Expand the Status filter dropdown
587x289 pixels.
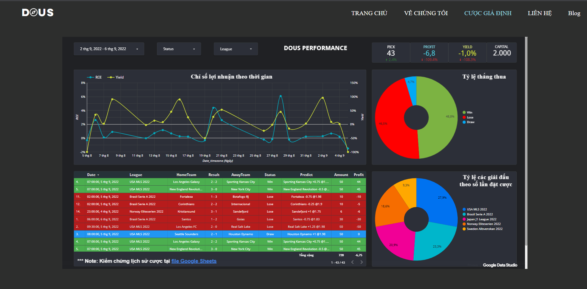coord(179,49)
